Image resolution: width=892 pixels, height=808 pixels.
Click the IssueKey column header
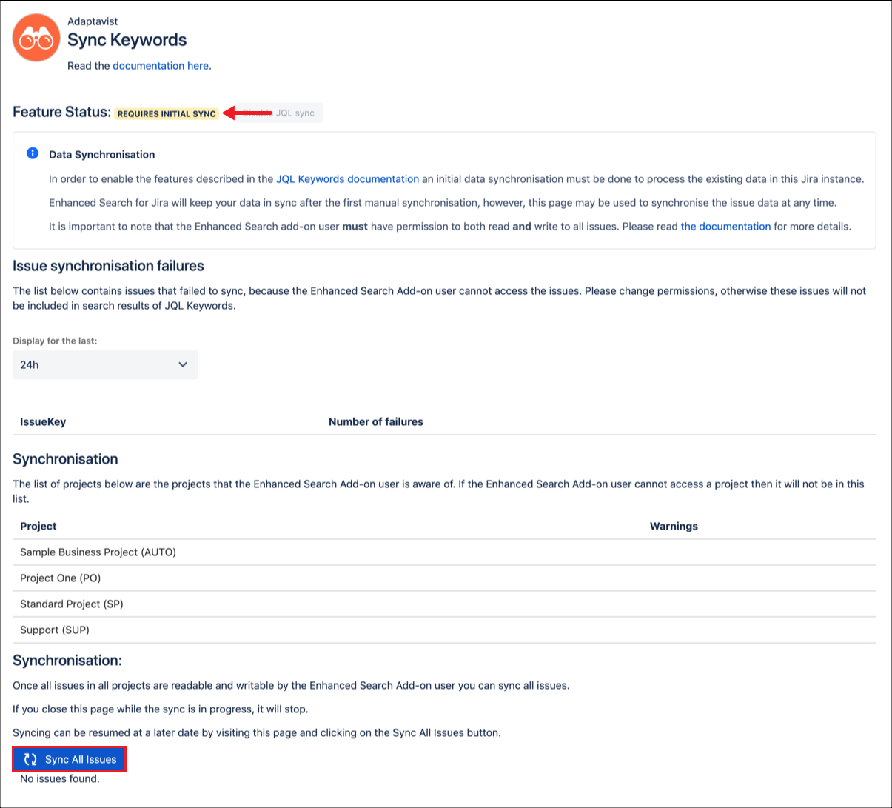43,422
